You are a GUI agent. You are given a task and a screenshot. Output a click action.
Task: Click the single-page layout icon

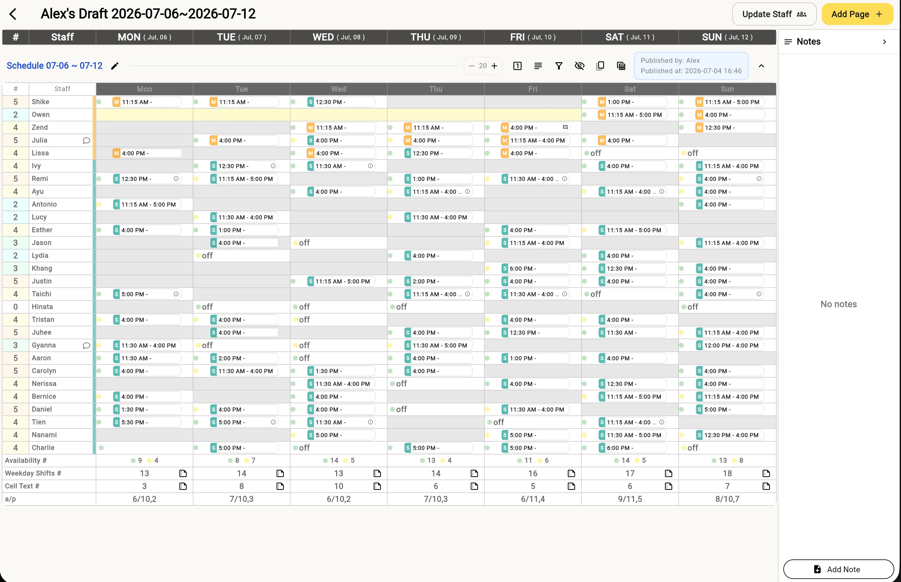(517, 66)
